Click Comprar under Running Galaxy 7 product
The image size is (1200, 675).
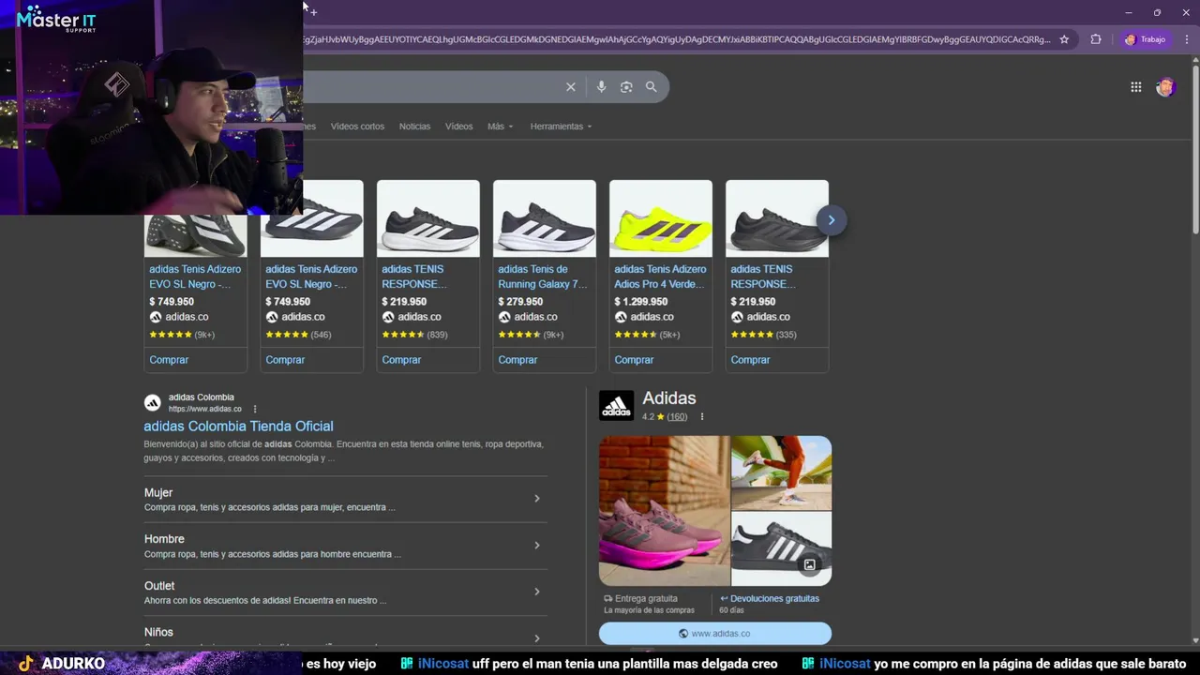click(517, 360)
